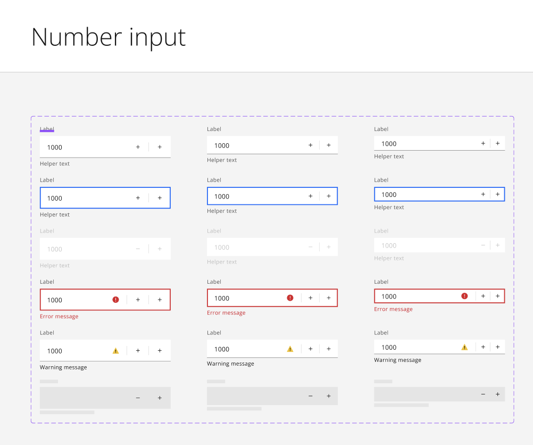Click 'Error message' under the large error input

59,316
